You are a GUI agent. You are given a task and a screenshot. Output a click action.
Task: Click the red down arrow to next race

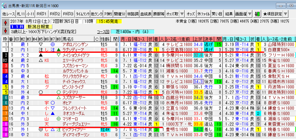5,30
